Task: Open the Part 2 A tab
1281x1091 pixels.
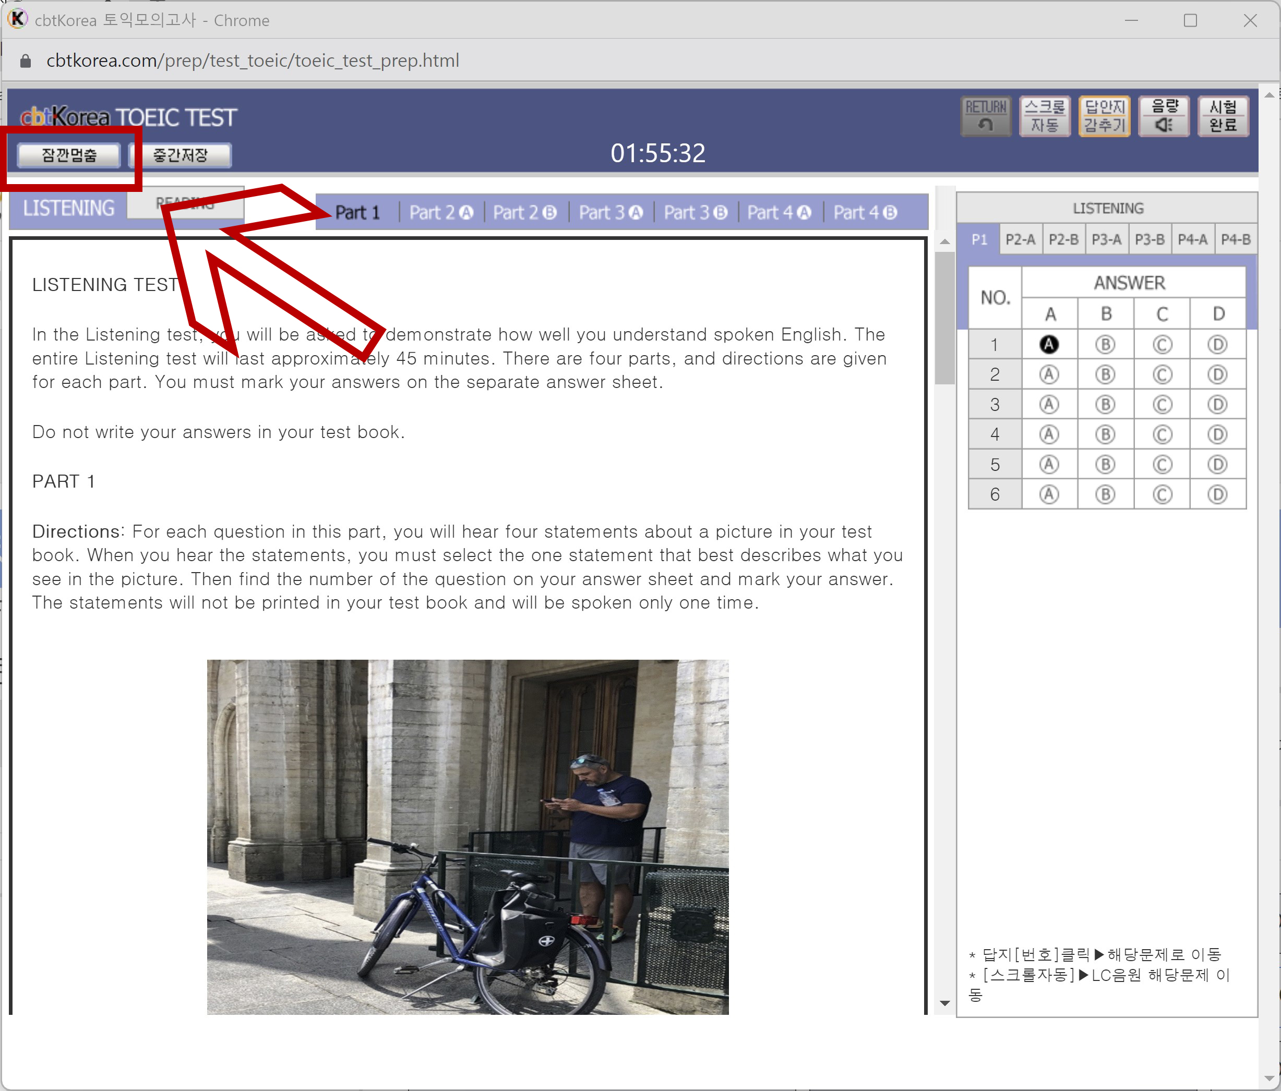Action: tap(441, 213)
